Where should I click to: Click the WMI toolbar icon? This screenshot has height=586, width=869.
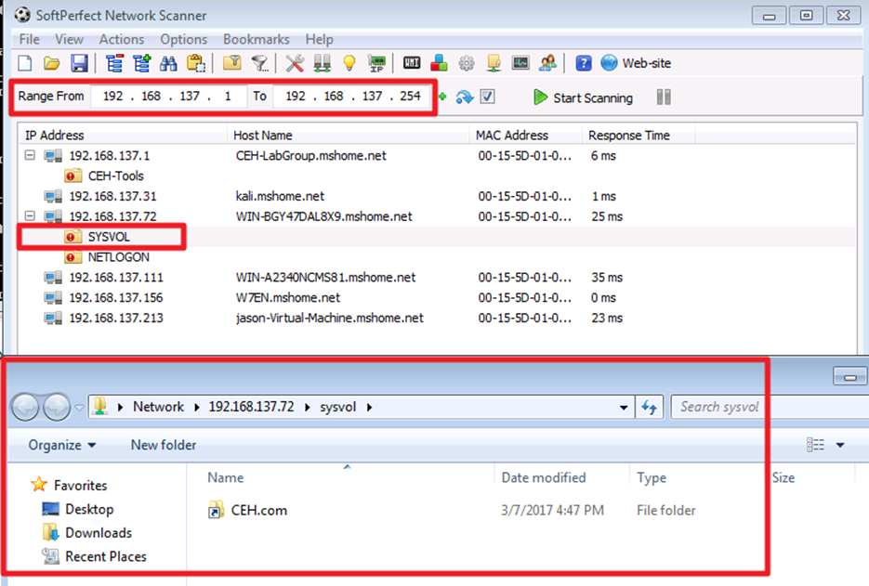click(412, 62)
